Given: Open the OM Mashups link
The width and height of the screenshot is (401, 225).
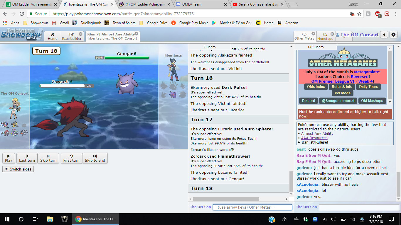Looking at the screenshot, I should (372, 101).
